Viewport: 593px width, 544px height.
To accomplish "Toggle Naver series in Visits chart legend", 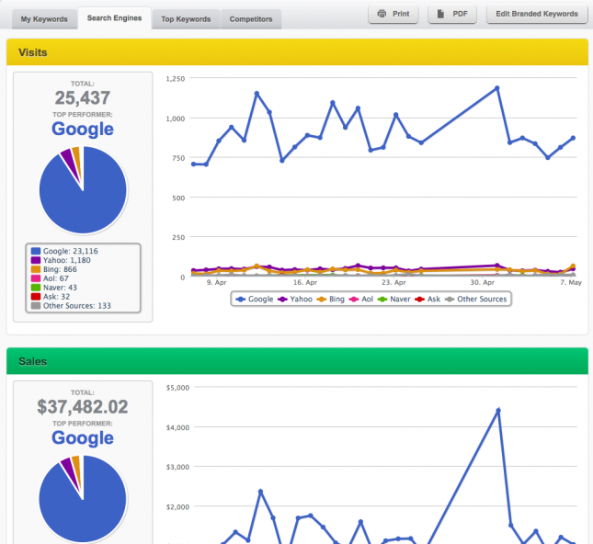I will [394, 299].
